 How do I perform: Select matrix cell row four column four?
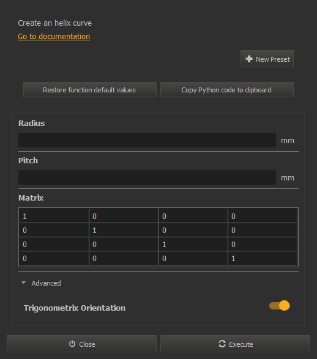pos(263,258)
